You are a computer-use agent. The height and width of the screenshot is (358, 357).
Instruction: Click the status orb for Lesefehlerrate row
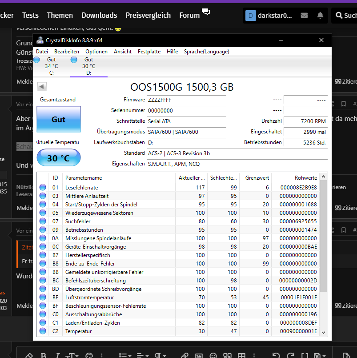(43, 187)
